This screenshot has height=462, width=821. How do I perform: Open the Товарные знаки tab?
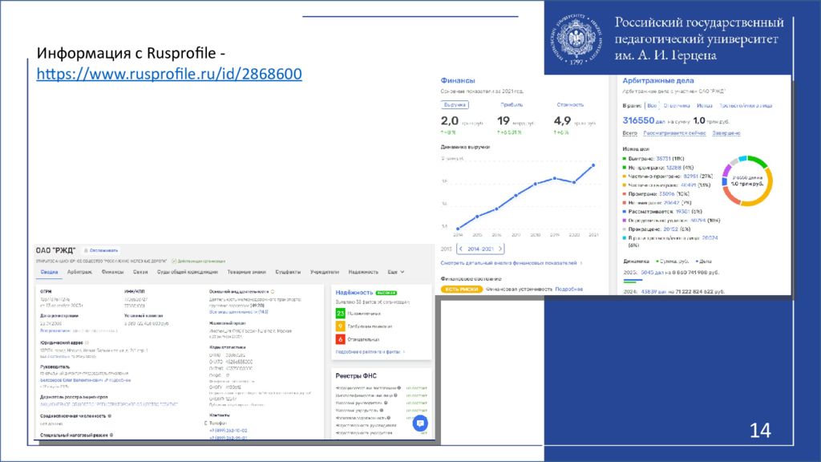coord(247,272)
